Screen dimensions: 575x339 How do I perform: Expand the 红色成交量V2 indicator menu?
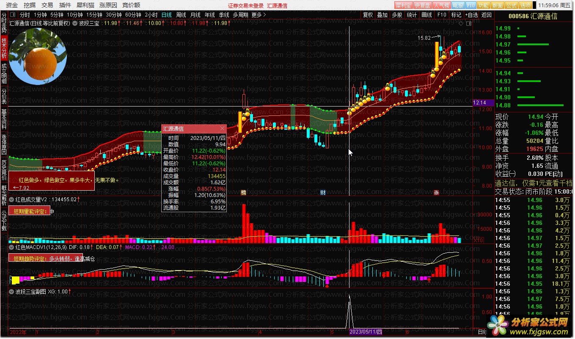[x=11, y=199]
